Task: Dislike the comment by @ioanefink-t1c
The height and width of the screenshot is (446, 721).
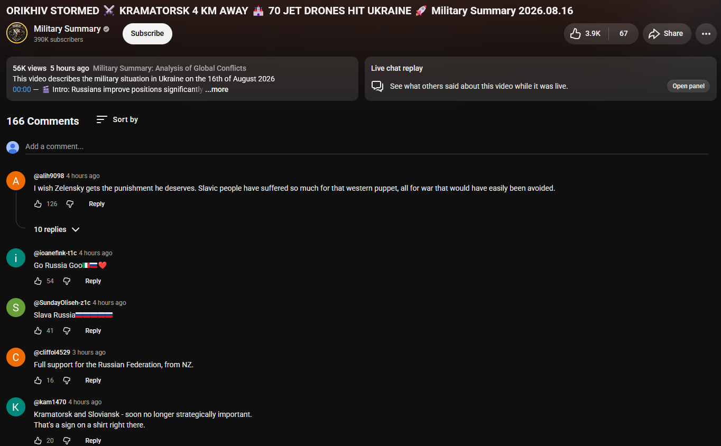Action: click(x=67, y=281)
